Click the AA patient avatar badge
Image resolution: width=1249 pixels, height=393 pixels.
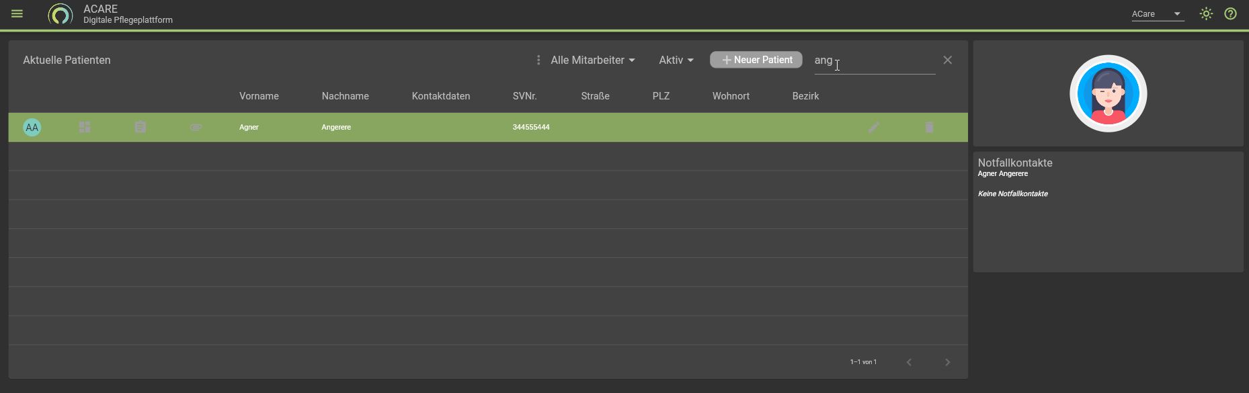click(x=32, y=127)
